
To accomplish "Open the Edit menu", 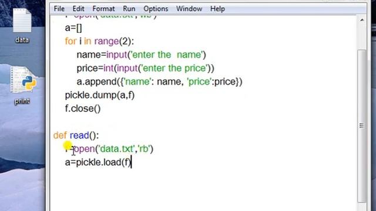I will (x=78, y=9).
